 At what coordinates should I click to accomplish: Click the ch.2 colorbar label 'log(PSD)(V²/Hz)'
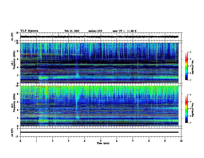193,110
